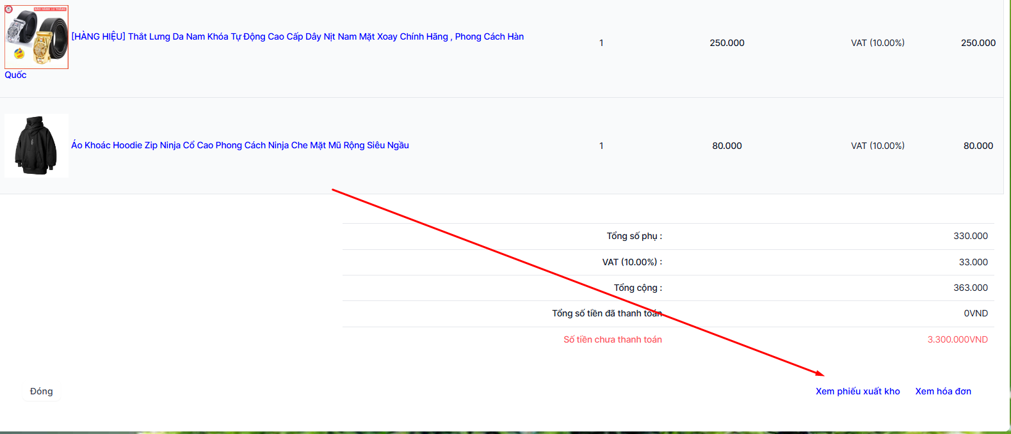The width and height of the screenshot is (1011, 434).
Task: Open Xem hóa đơn link
Action: (x=942, y=391)
